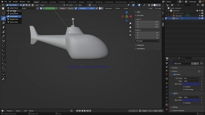Viewport: 205px width, 115px height.
Task: Open the Stroke Base Color swatch
Action: [x=192, y=84]
